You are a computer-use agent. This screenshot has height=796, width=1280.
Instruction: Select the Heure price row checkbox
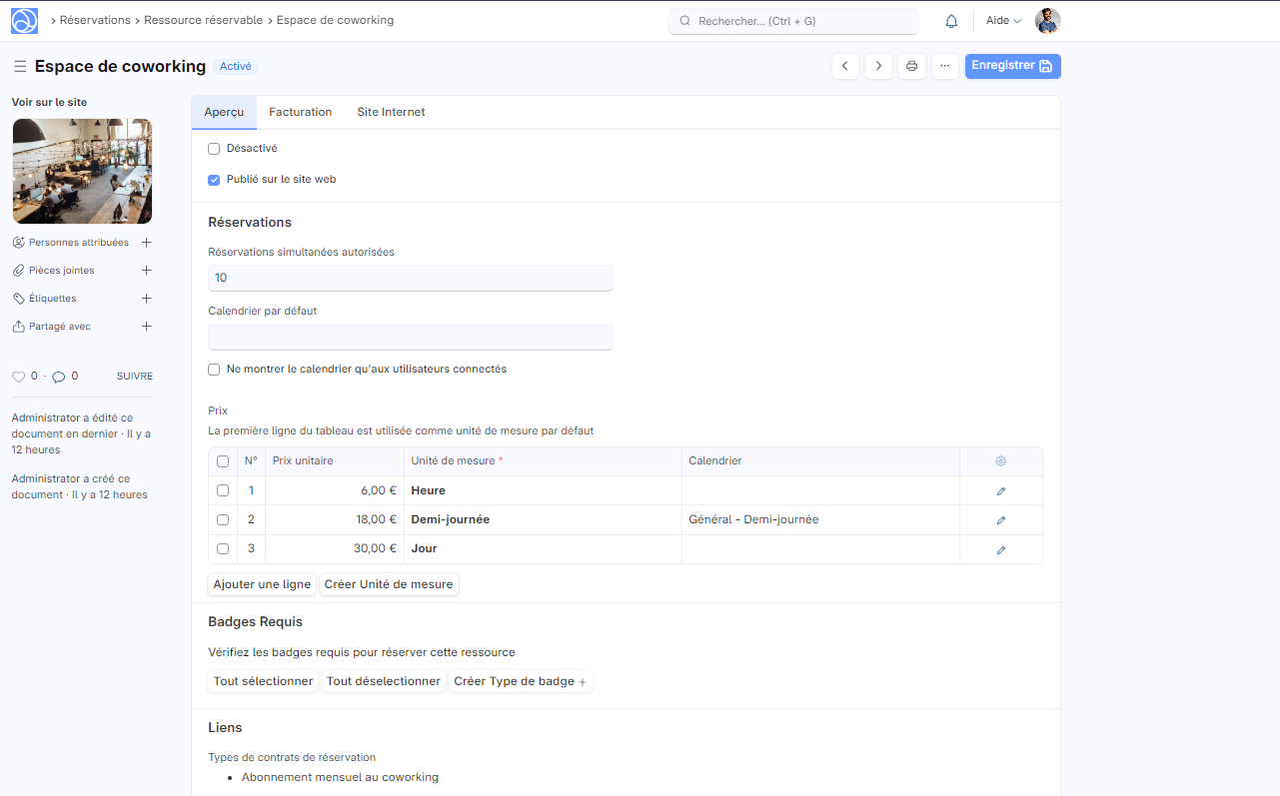[223, 491]
